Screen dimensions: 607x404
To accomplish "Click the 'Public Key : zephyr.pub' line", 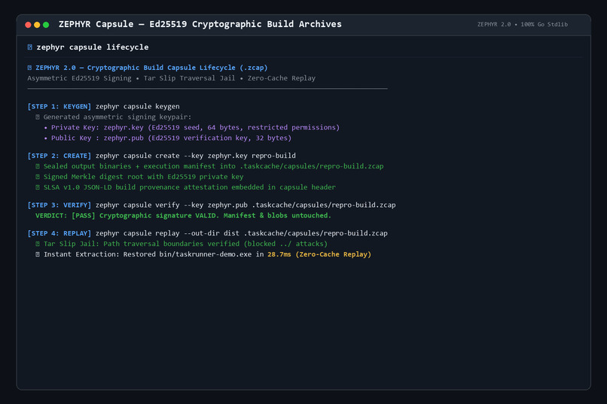I will (x=171, y=138).
